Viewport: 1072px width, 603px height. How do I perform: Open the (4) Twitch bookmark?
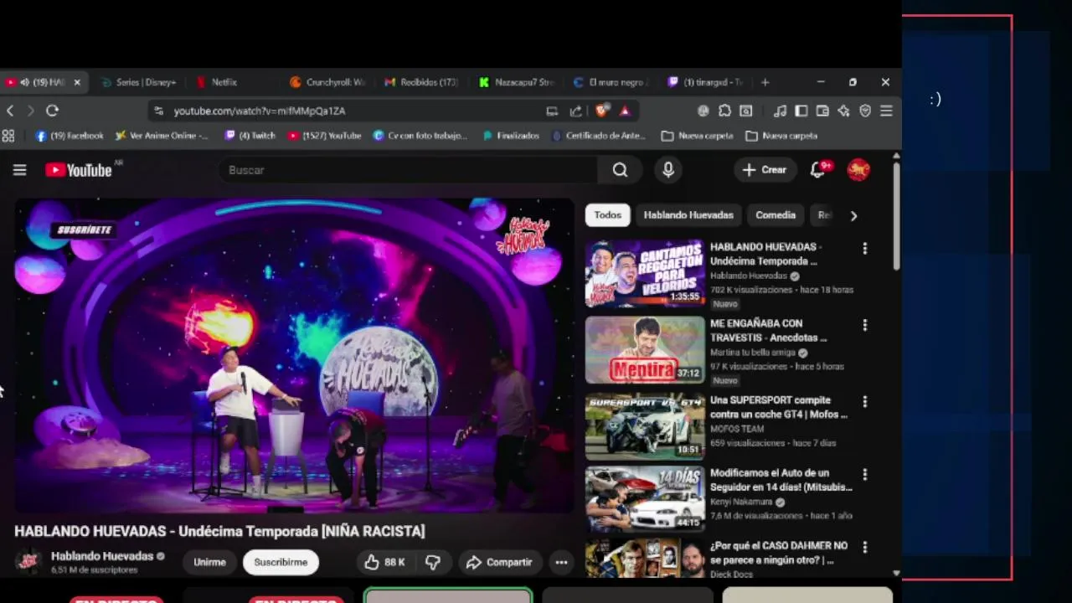(x=250, y=136)
